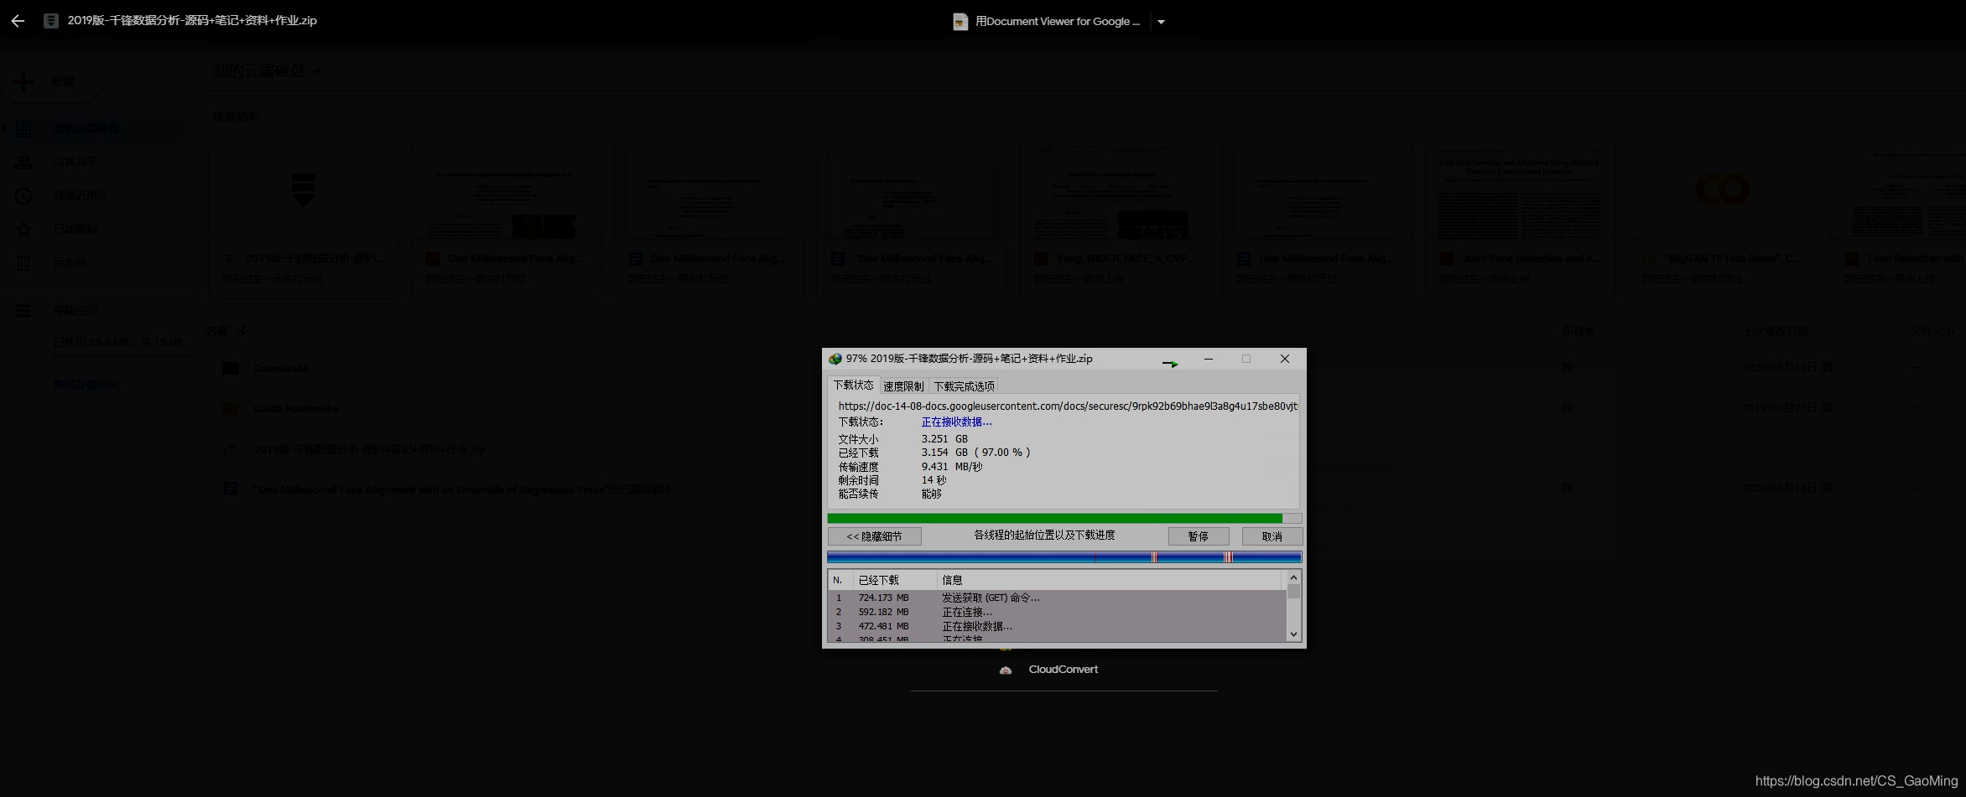The image size is (1966, 797).
Task: Expand the open-with dropdown arrow
Action: (1161, 22)
